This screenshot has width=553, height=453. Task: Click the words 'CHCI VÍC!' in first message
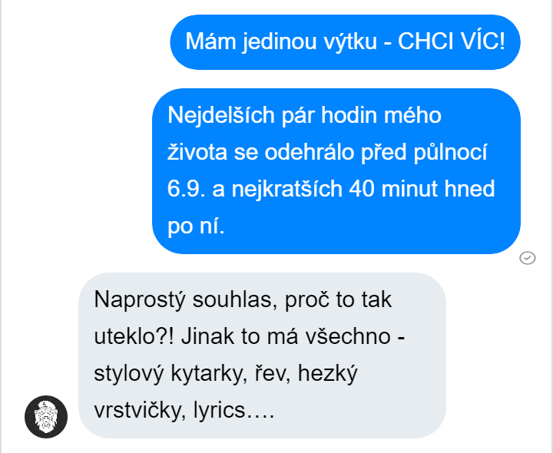pyautogui.click(x=452, y=41)
